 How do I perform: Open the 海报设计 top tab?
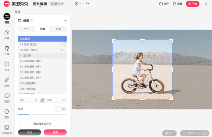[x=57, y=4]
